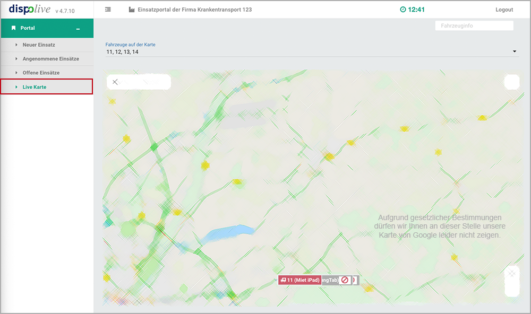
Task: Click the bookmark icon next to Portal
Action: 13,28
